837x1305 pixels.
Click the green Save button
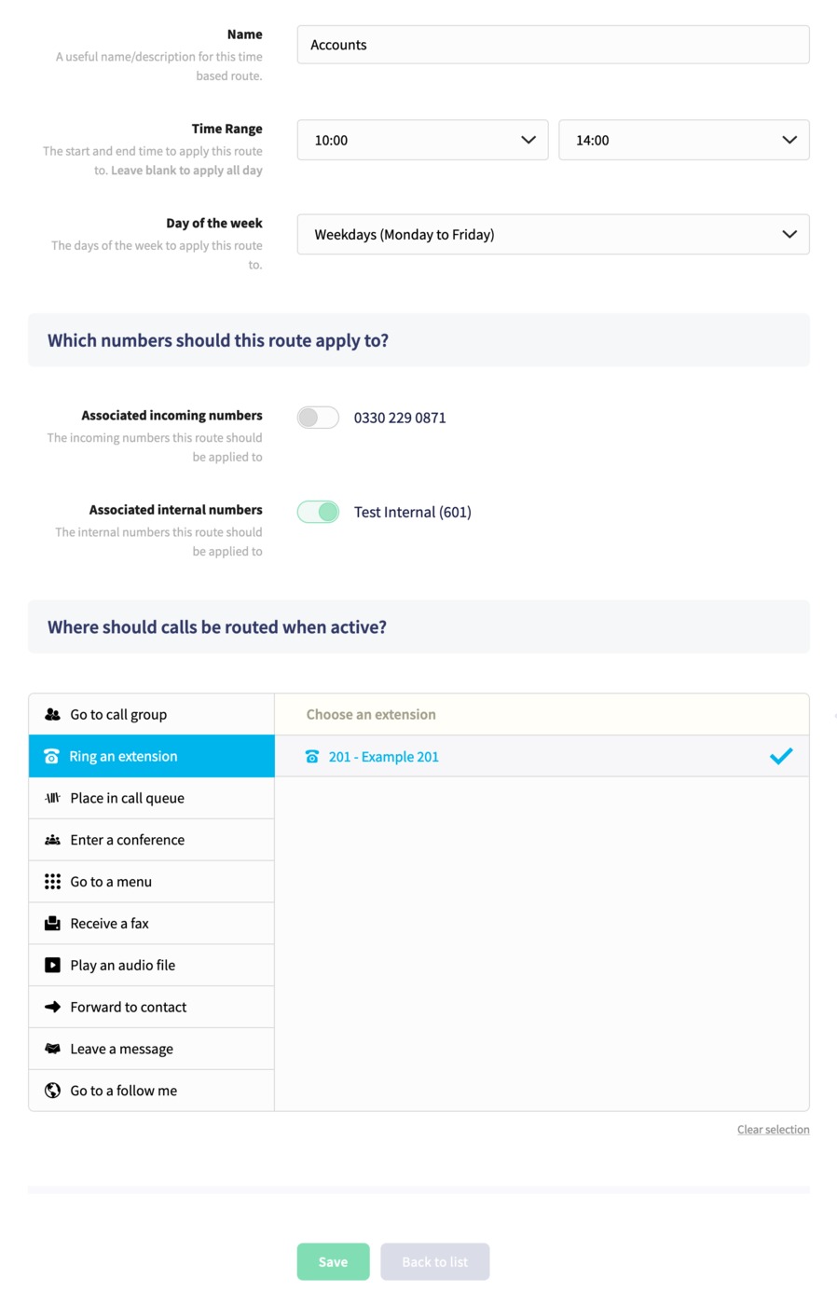coord(333,1261)
